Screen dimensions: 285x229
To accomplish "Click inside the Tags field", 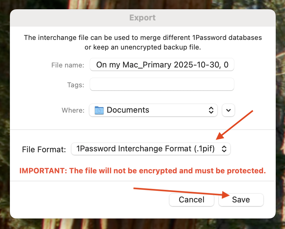I will [162, 84].
